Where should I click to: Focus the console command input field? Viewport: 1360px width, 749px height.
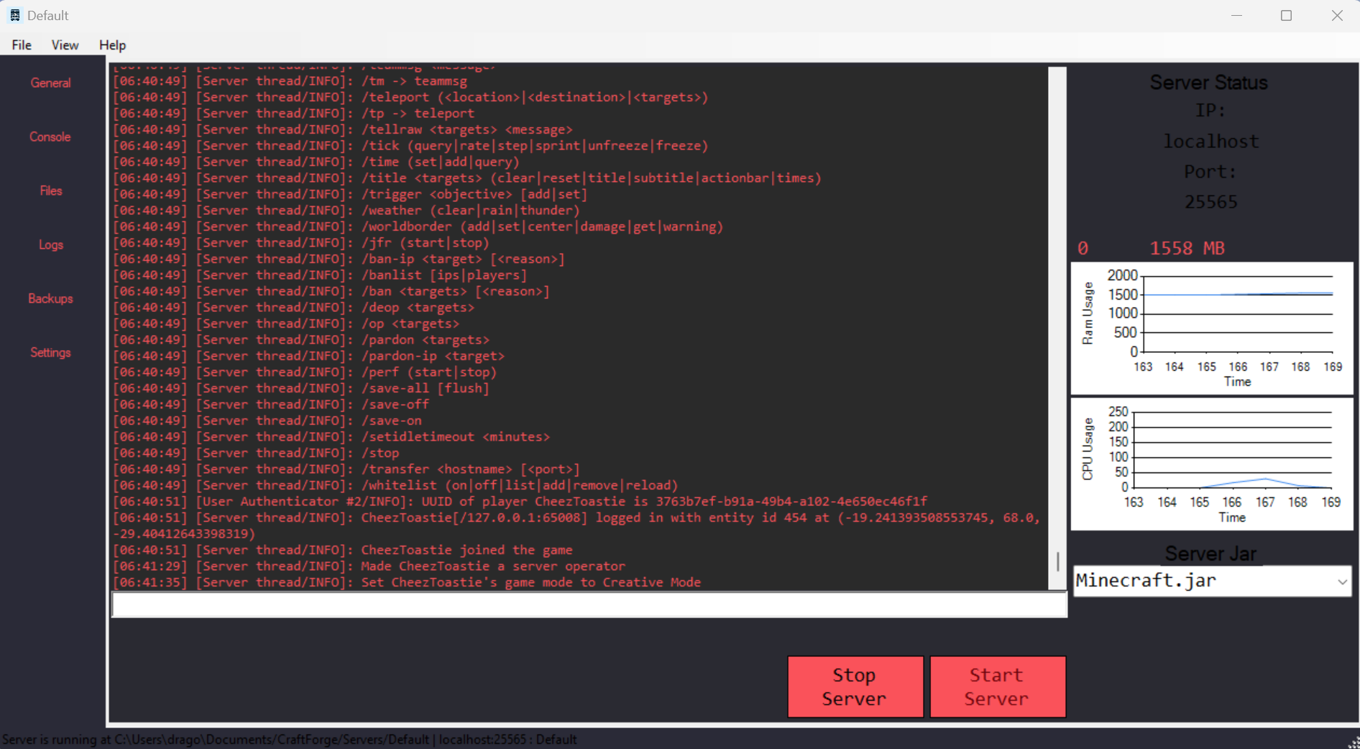click(589, 605)
